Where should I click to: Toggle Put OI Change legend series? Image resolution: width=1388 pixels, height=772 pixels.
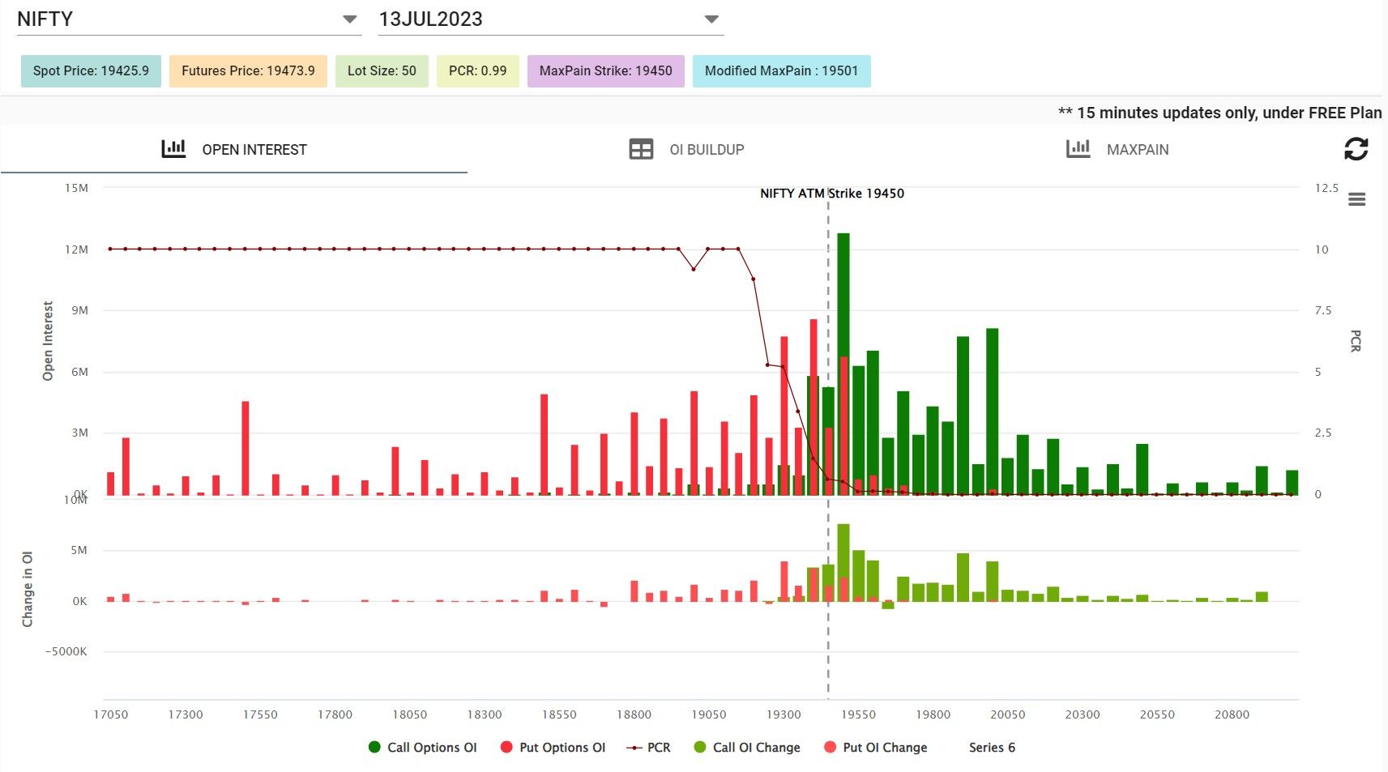point(875,747)
